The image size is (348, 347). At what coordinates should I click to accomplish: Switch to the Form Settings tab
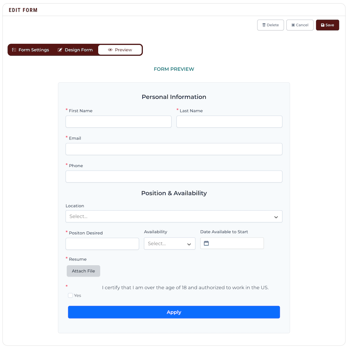[x=31, y=50]
